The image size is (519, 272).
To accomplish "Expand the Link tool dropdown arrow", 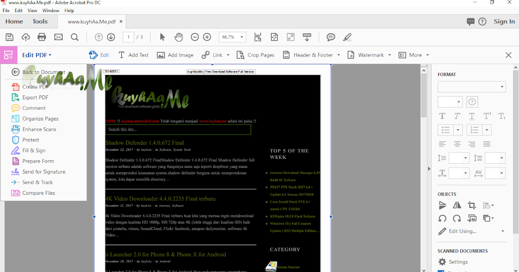I will (x=227, y=55).
